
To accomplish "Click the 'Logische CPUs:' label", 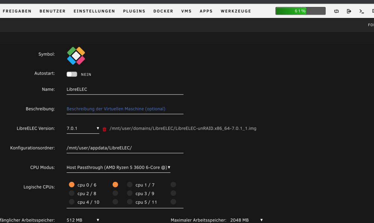I will pyautogui.click(x=39, y=187).
